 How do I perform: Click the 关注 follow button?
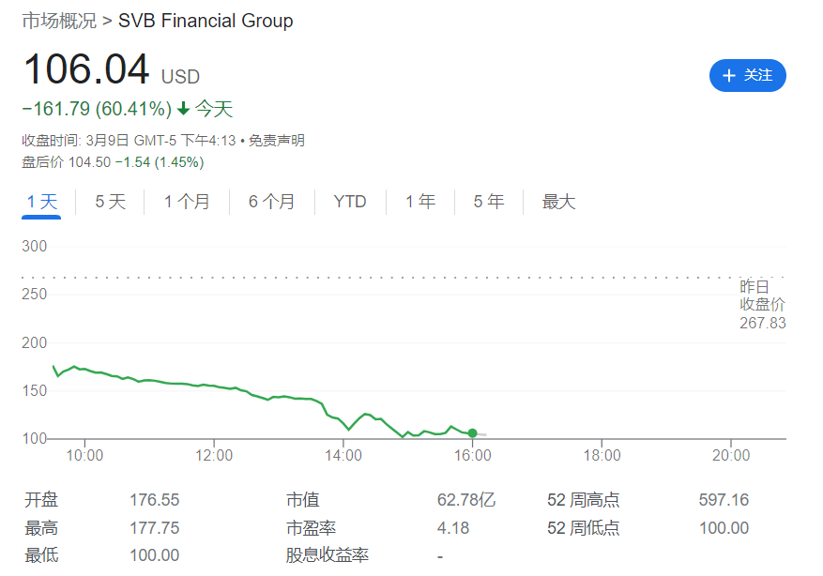(748, 76)
